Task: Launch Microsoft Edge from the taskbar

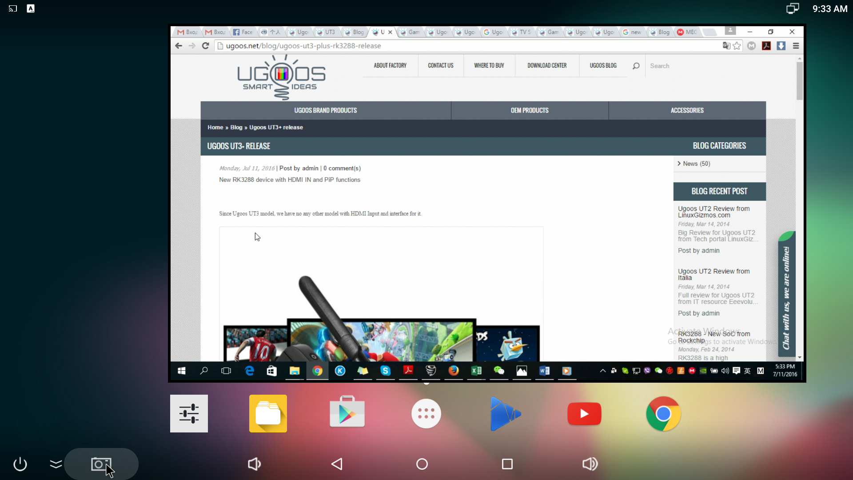Action: point(249,371)
